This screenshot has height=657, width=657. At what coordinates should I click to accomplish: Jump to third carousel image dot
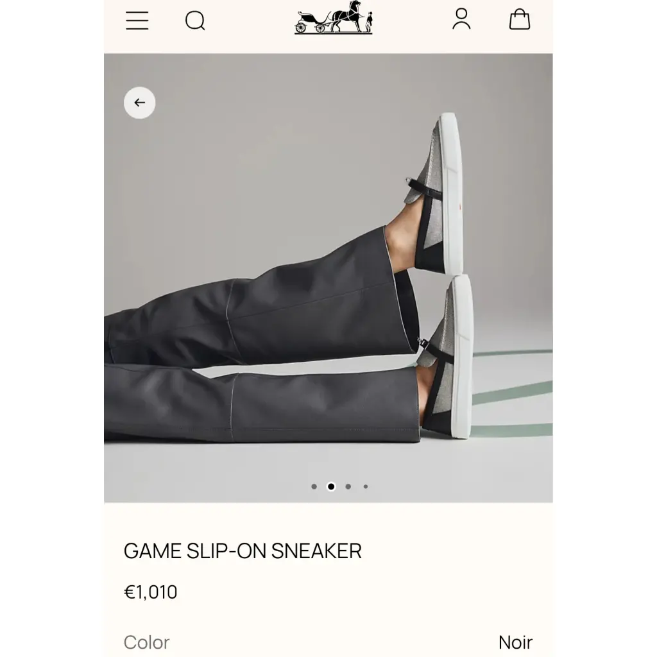(348, 486)
